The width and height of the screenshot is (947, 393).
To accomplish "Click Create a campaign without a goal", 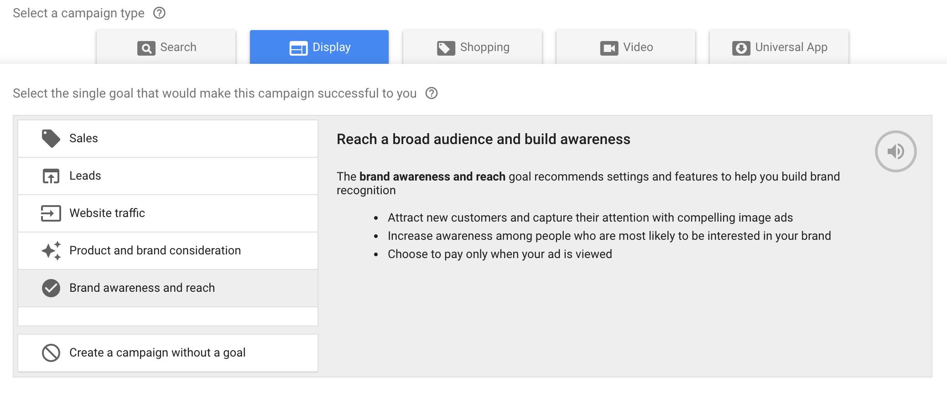I will (168, 353).
